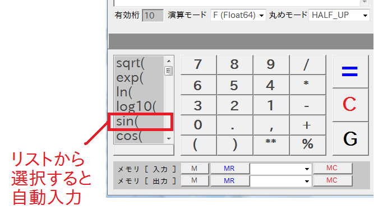This screenshot has height=219, width=374.
Task: Click the open parenthesis ( key
Action: point(198,145)
